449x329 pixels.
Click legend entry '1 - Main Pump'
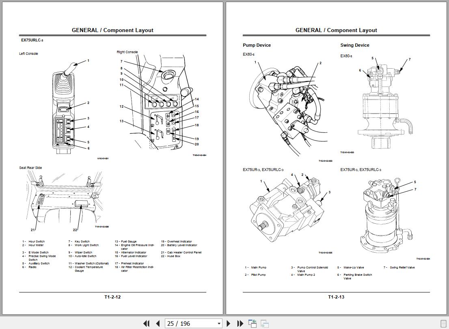pos(255,267)
